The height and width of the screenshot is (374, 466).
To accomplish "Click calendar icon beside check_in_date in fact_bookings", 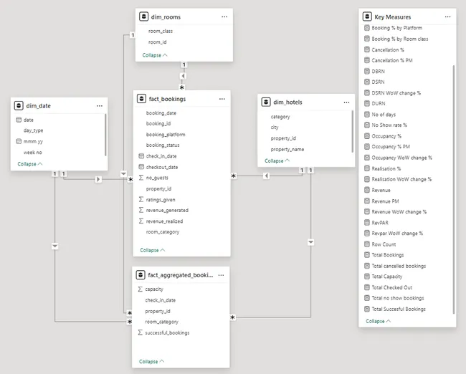I will pyautogui.click(x=141, y=156).
